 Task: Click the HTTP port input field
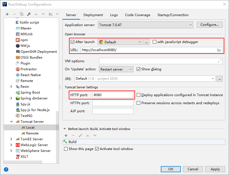click(113, 95)
